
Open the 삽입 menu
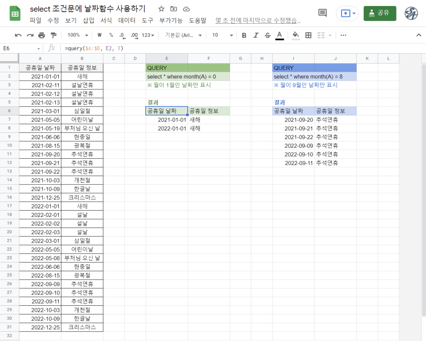(89, 20)
